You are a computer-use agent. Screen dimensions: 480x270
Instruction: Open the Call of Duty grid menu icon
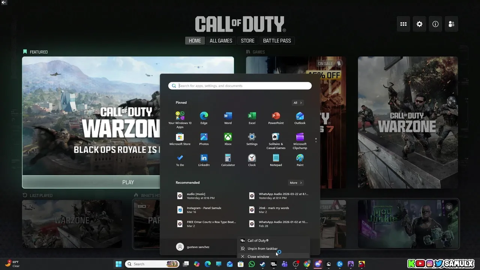(403, 24)
